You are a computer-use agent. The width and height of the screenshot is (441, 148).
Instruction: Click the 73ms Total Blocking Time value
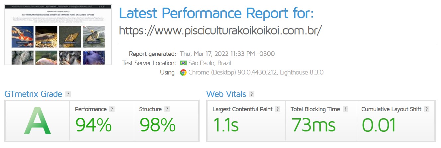click(x=313, y=125)
